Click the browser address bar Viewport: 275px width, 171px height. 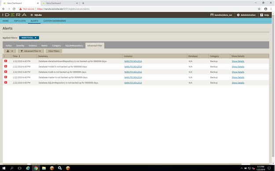coord(137,9)
